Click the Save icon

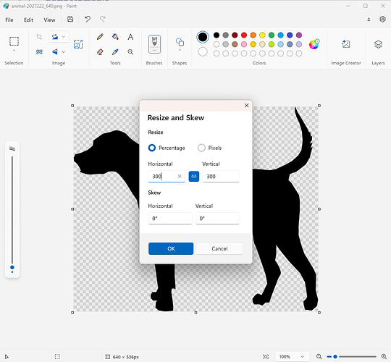tap(70, 20)
